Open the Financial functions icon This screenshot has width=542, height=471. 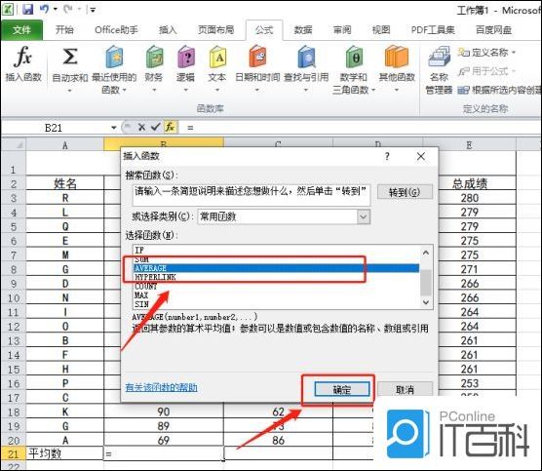[x=154, y=58]
